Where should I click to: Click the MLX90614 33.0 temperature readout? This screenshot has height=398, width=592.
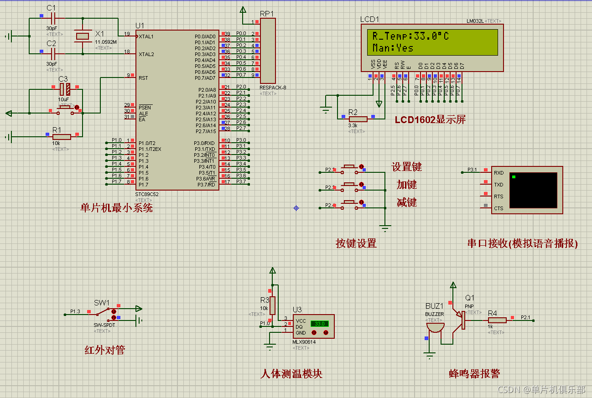(x=319, y=324)
